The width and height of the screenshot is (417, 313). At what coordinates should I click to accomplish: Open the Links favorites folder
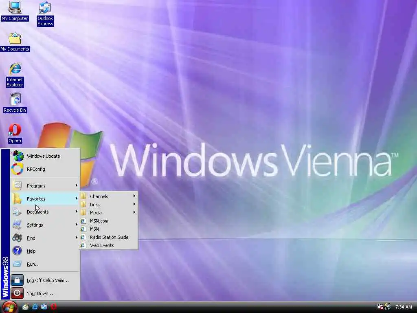click(108, 205)
